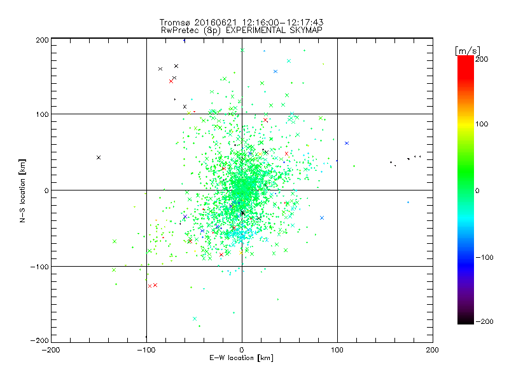Click the x-axis tick label '0'
The image size is (509, 381).
pos(242,350)
